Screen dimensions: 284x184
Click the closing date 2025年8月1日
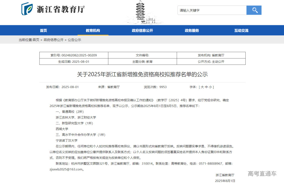tap(225, 181)
